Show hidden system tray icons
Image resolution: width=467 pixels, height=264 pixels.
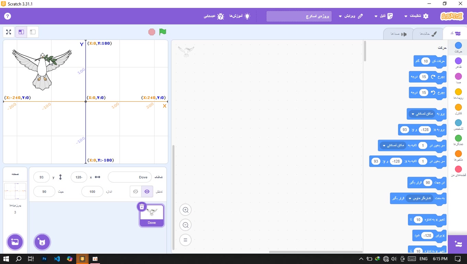pos(361,258)
